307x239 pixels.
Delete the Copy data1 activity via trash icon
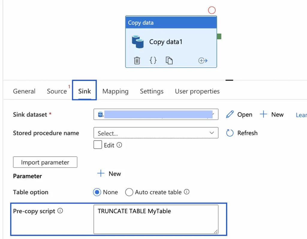click(x=137, y=61)
